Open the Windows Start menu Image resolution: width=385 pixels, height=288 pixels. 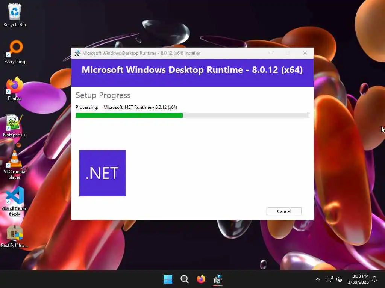point(168,279)
